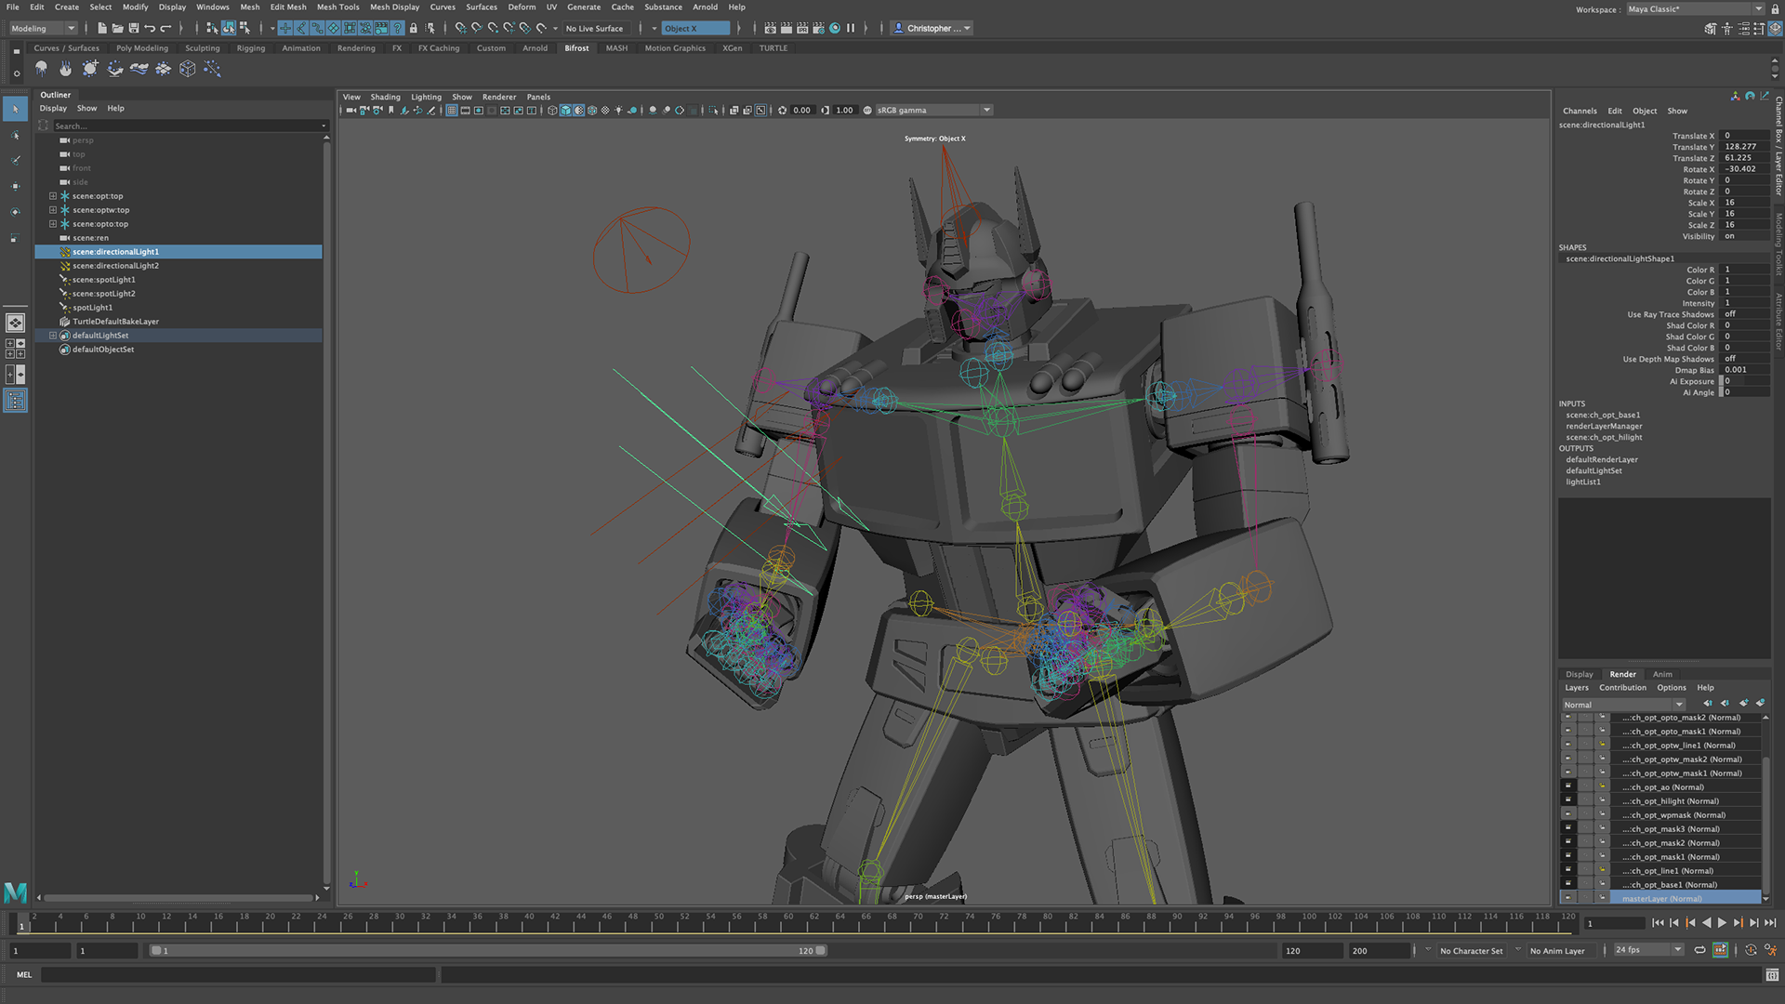Image resolution: width=1785 pixels, height=1004 pixels.
Task: Click the Bifrost liquid emitter shelf icon
Action: point(41,68)
